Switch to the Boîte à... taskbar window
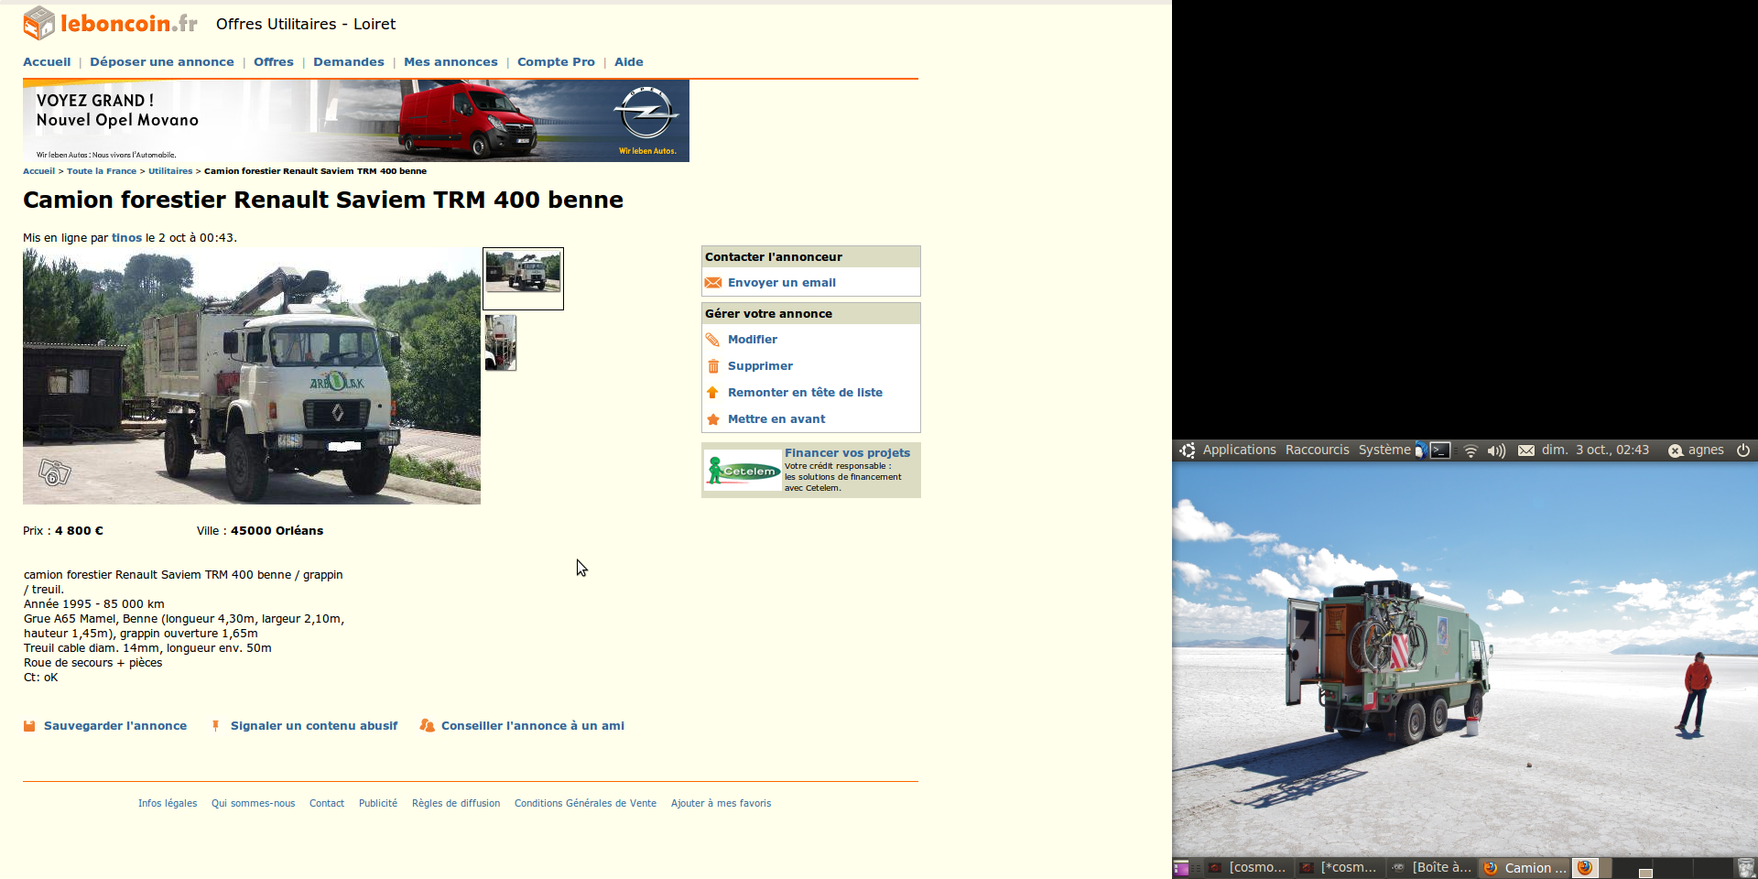Image resolution: width=1758 pixels, height=879 pixels. point(1432,868)
